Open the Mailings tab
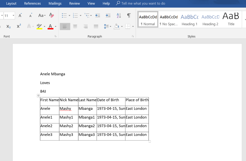The height and width of the screenshot is (161, 246). coord(55,3)
